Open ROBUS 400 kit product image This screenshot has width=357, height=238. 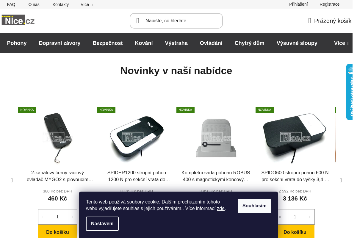(216, 138)
